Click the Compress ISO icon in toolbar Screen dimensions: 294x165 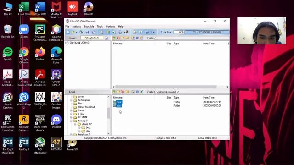point(114,32)
